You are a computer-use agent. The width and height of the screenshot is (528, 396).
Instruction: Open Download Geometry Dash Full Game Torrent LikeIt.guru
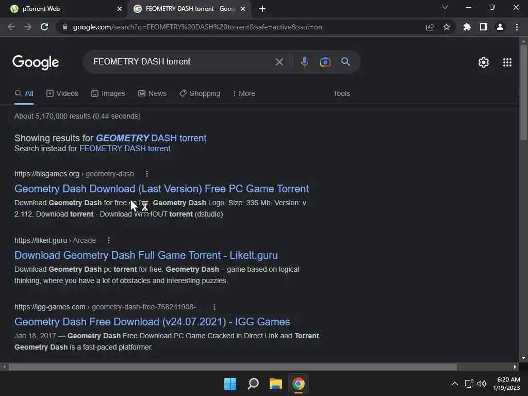pyautogui.click(x=146, y=256)
